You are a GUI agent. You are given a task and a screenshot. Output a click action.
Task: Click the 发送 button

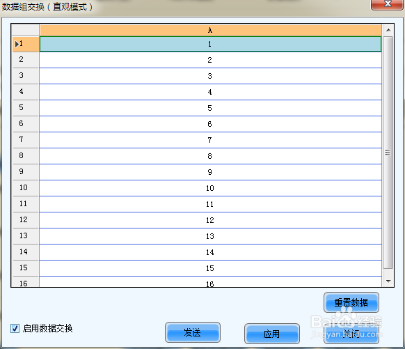coord(193,332)
